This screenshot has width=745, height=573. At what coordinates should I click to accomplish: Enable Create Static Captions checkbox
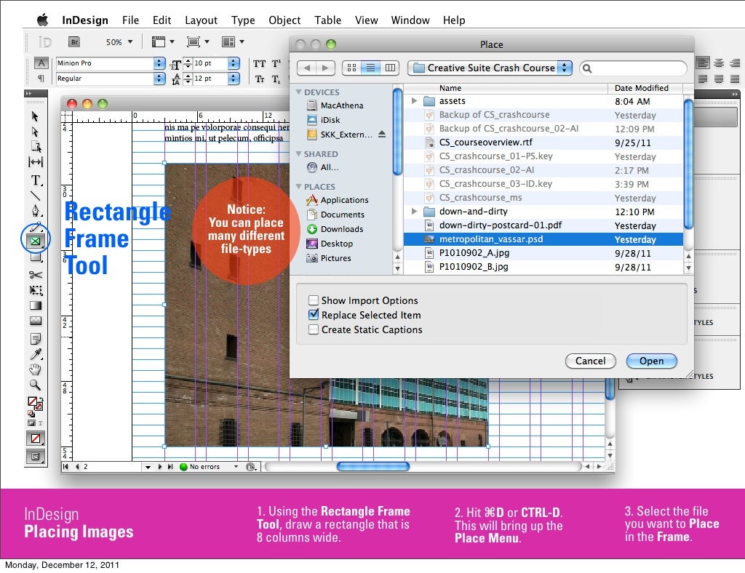coord(314,329)
